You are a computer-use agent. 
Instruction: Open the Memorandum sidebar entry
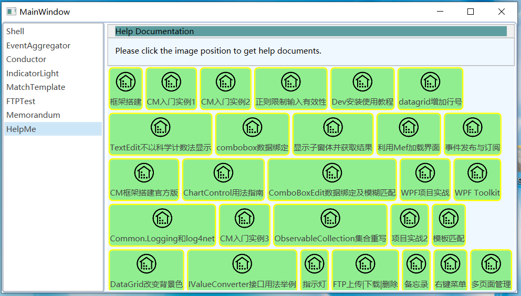[x=53, y=115]
